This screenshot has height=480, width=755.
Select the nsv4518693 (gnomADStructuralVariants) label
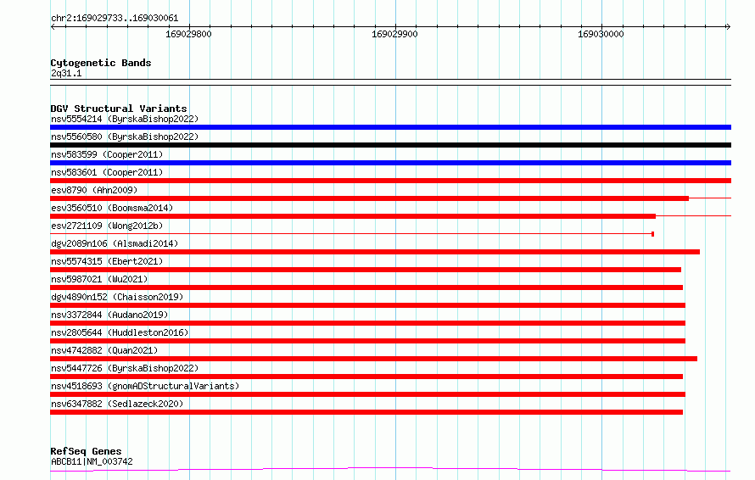(145, 386)
